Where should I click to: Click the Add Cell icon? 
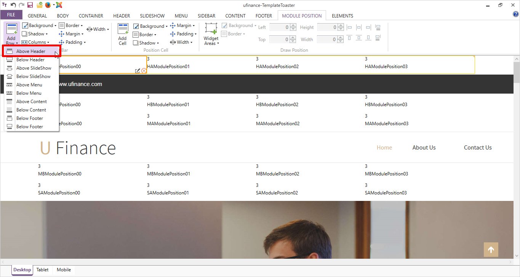click(122, 34)
